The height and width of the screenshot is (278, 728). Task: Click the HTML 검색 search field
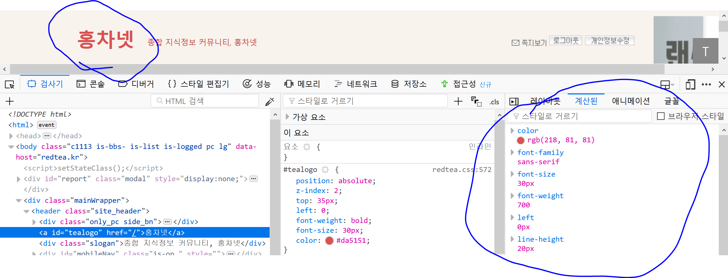coord(205,101)
